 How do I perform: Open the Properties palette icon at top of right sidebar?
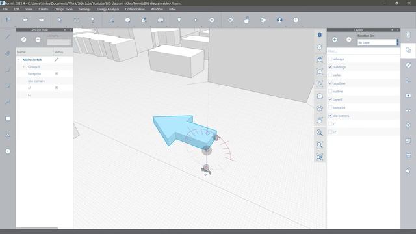[408, 35]
